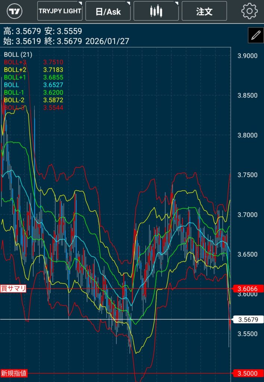
Task: Open the candlestick chart type selector
Action: tap(156, 11)
